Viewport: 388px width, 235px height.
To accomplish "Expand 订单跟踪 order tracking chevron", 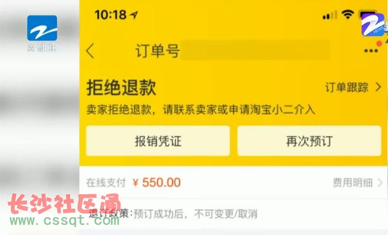I will point(378,87).
